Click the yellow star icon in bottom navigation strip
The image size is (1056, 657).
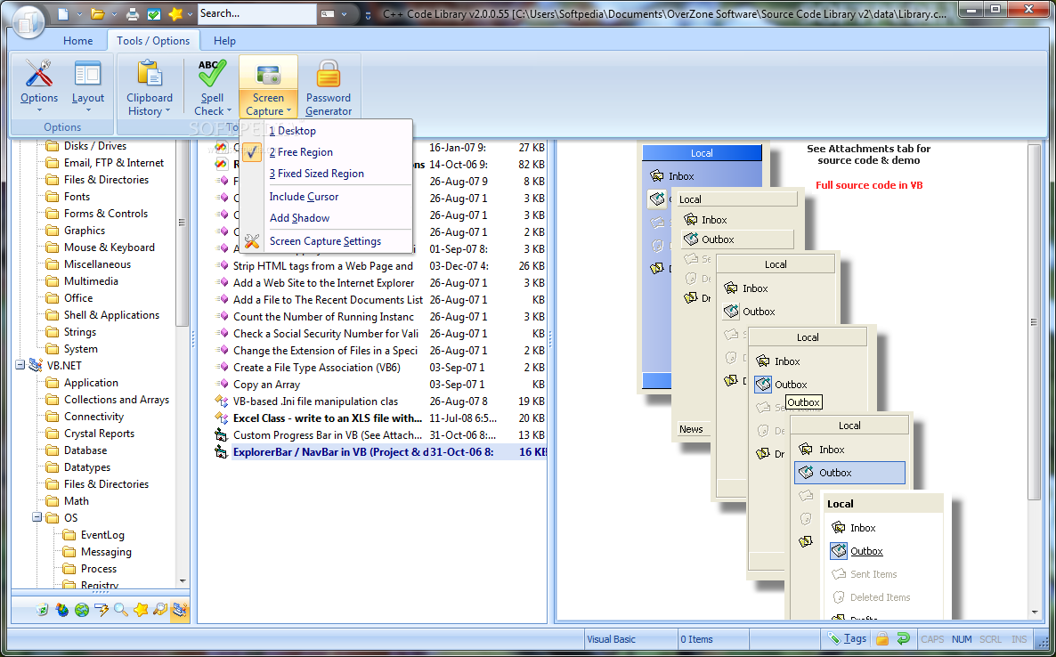tap(140, 610)
